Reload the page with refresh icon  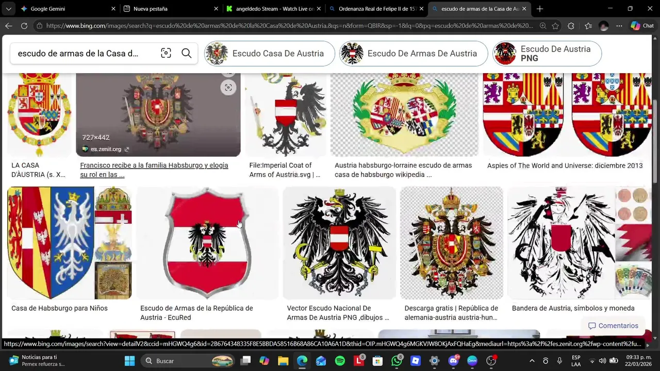click(24, 26)
